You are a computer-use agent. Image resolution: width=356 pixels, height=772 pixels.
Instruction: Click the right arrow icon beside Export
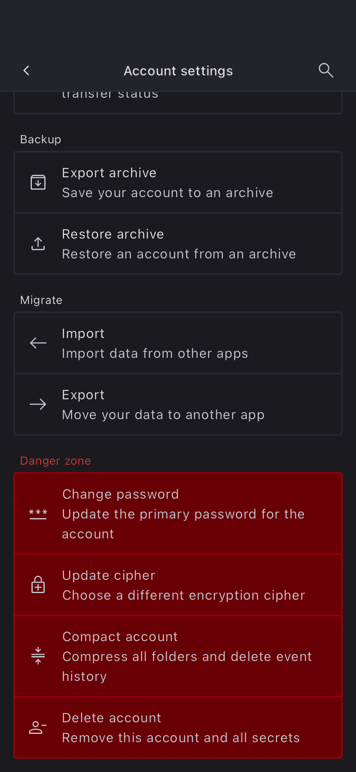pyautogui.click(x=38, y=404)
